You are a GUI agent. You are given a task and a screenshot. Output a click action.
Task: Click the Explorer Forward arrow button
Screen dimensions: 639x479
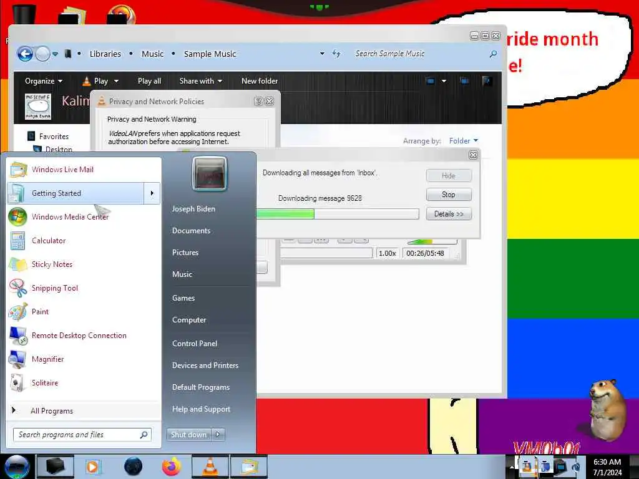click(43, 54)
